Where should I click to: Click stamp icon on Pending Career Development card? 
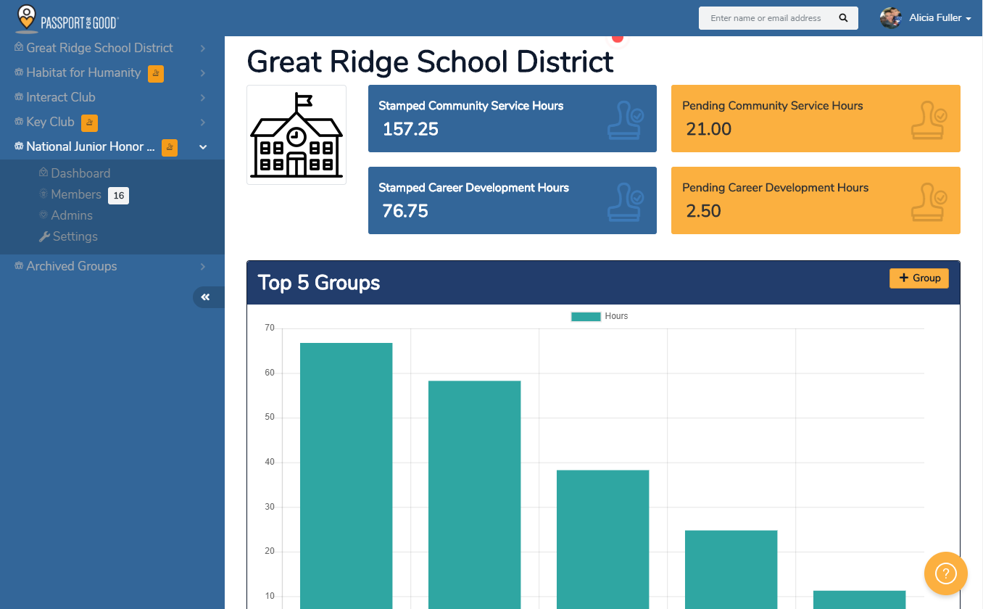[x=929, y=201]
